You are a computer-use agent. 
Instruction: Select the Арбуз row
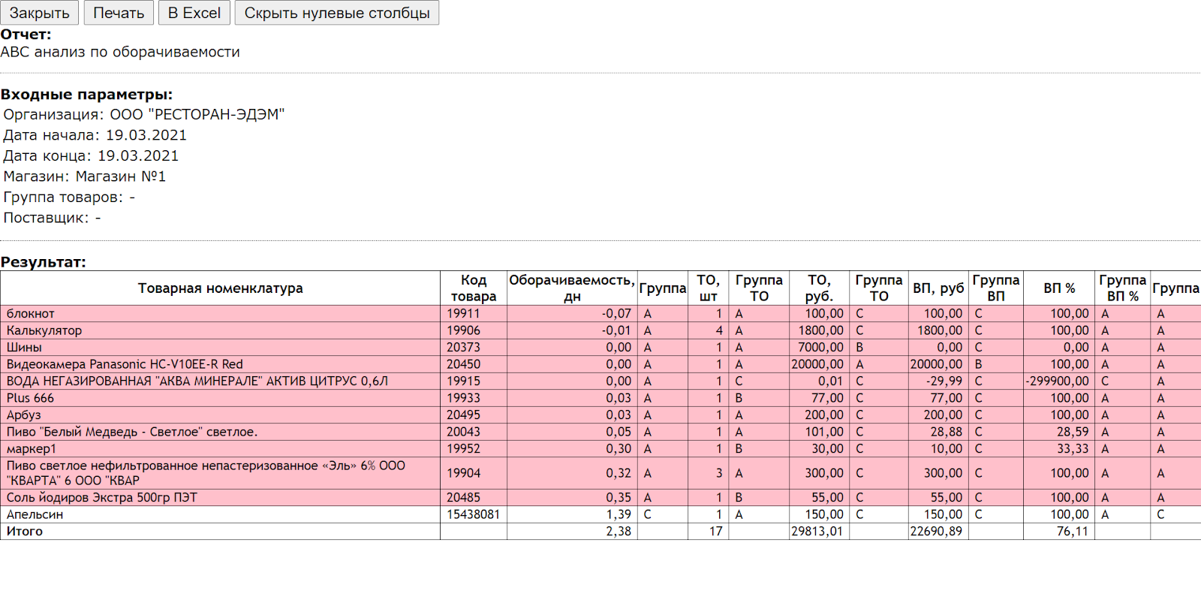point(24,415)
